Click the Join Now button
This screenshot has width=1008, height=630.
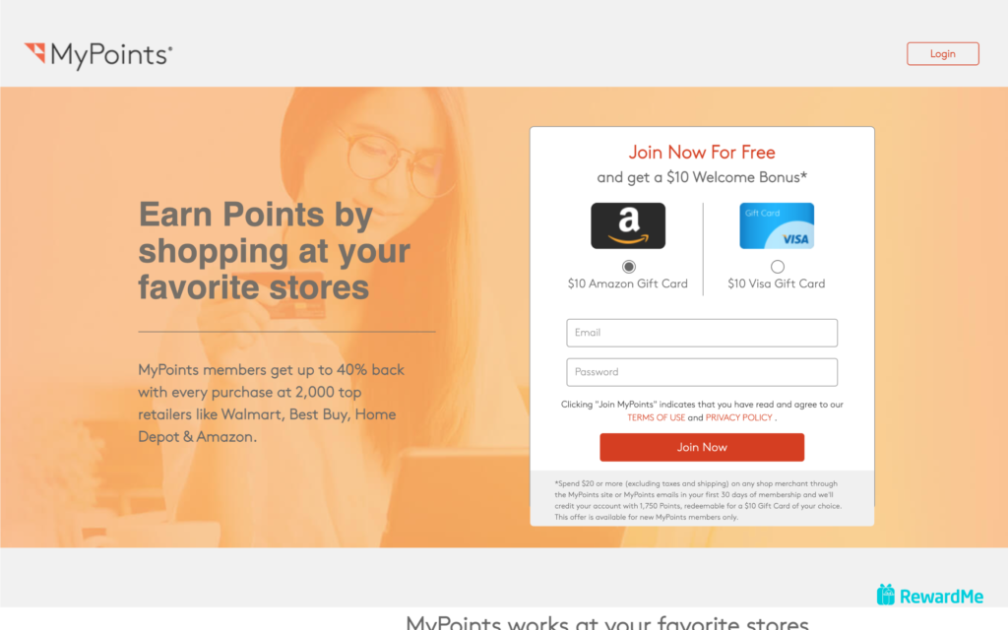pyautogui.click(x=701, y=447)
